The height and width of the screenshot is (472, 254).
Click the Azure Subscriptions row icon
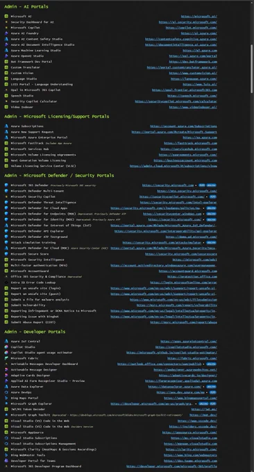click(x=6, y=126)
